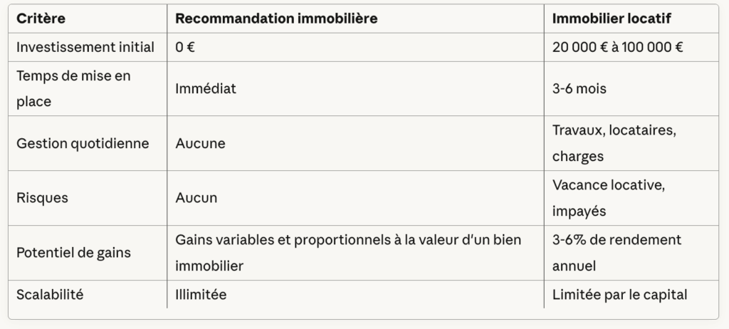Click the "Gains variables et proportionnels" cell
This screenshot has height=329, width=729.
348,253
